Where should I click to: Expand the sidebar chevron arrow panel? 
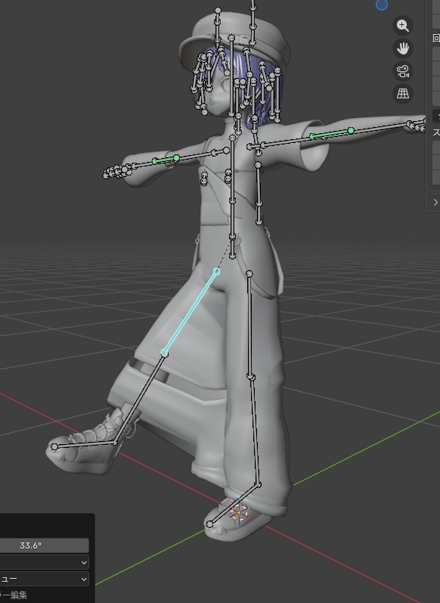(x=435, y=202)
